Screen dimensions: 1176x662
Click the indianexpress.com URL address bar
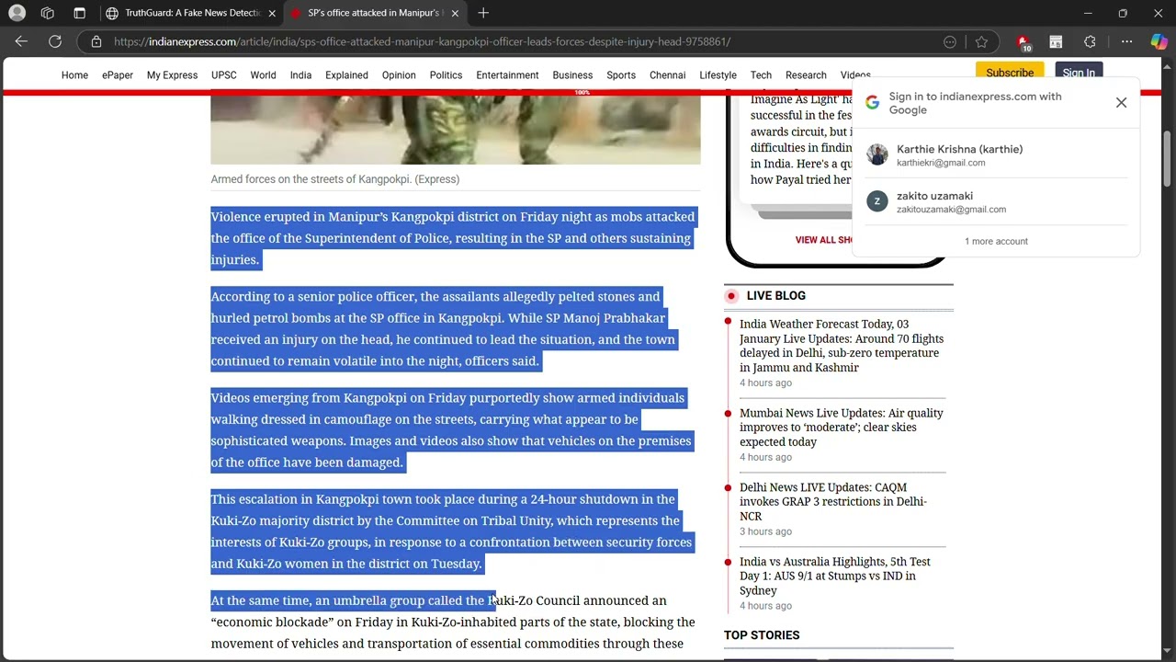click(x=423, y=41)
